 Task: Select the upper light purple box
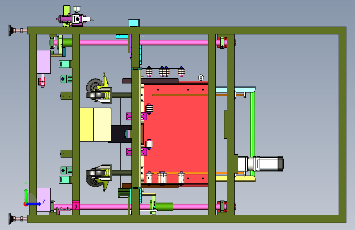pyautogui.click(x=43, y=62)
